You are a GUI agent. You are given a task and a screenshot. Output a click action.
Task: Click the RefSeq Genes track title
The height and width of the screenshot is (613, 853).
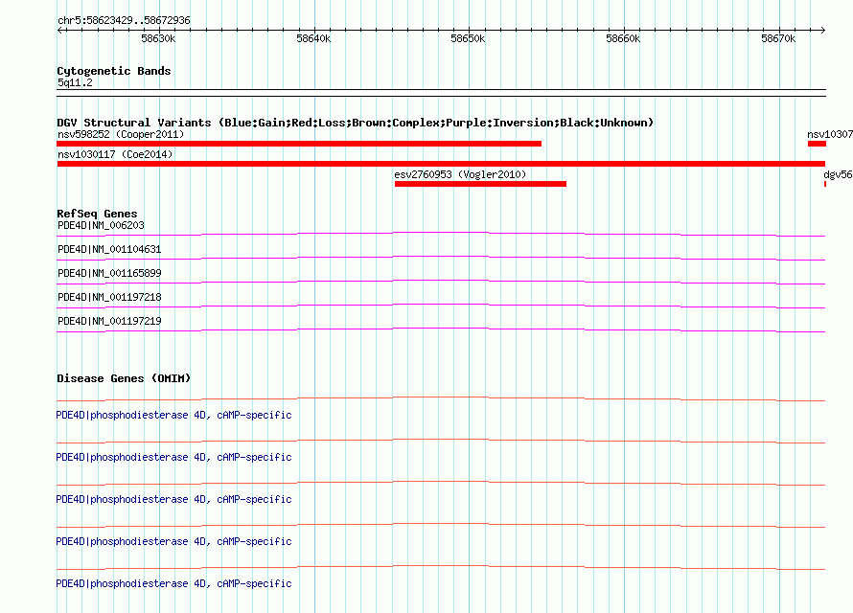[x=97, y=214]
